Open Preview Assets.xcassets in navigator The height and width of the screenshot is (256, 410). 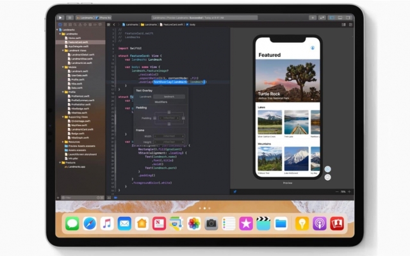[x=81, y=146]
